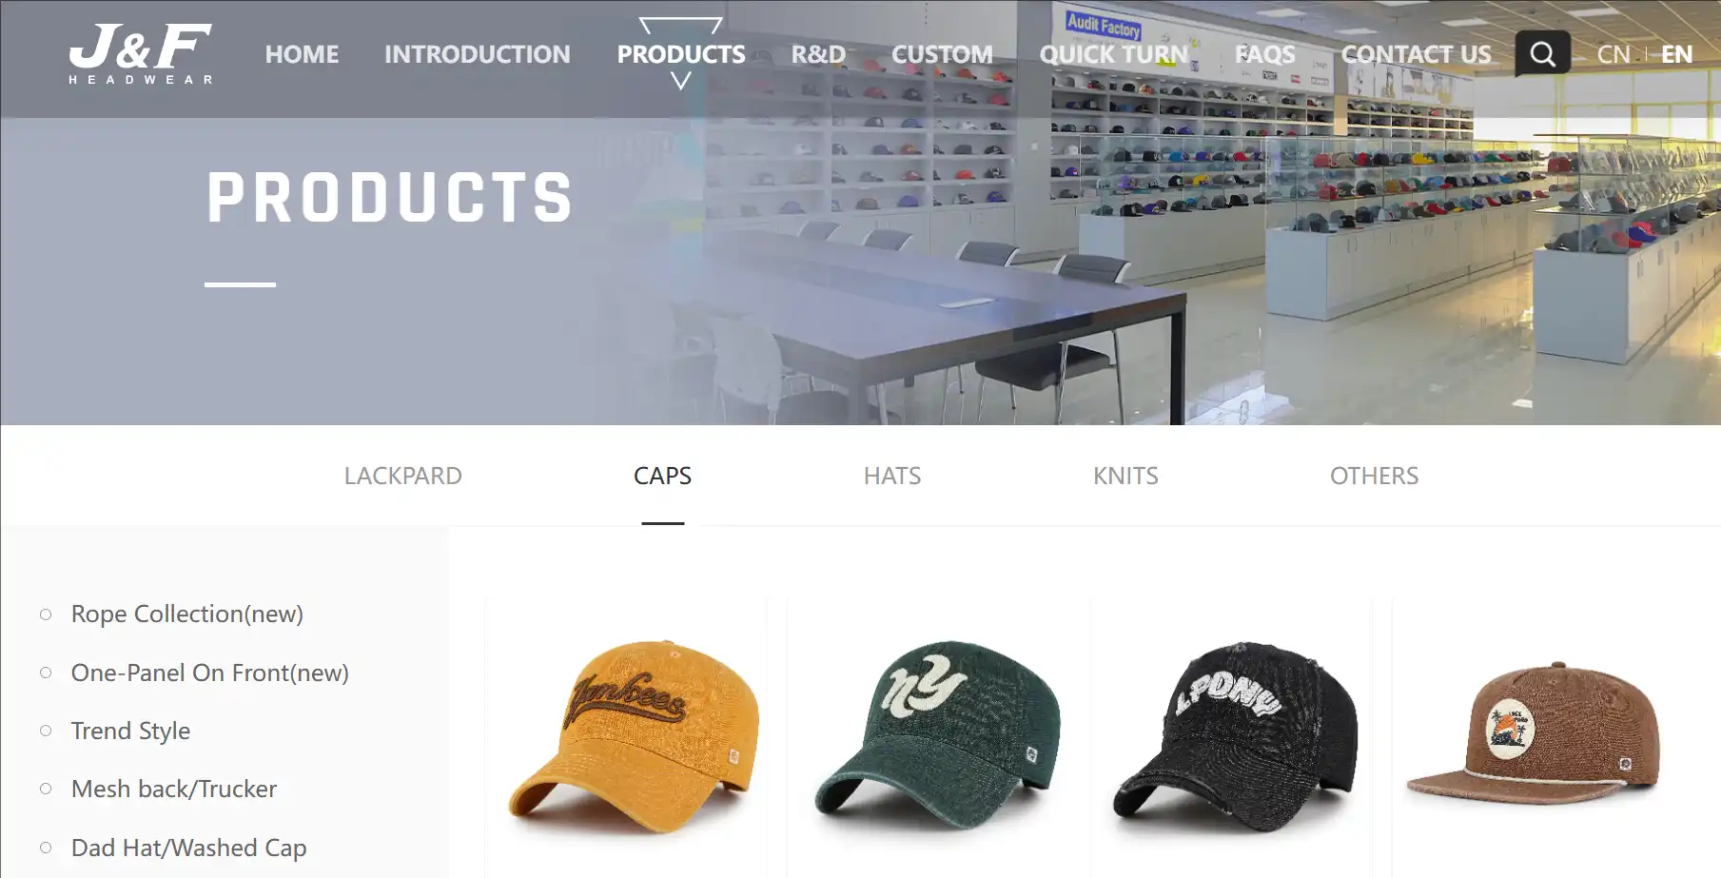
Task: Click the J&F Headwear logo
Action: click(141, 53)
